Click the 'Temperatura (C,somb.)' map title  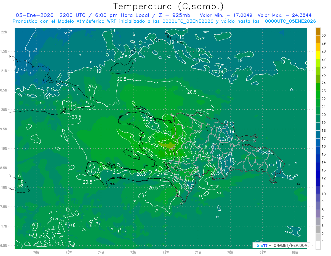pos(168,6)
